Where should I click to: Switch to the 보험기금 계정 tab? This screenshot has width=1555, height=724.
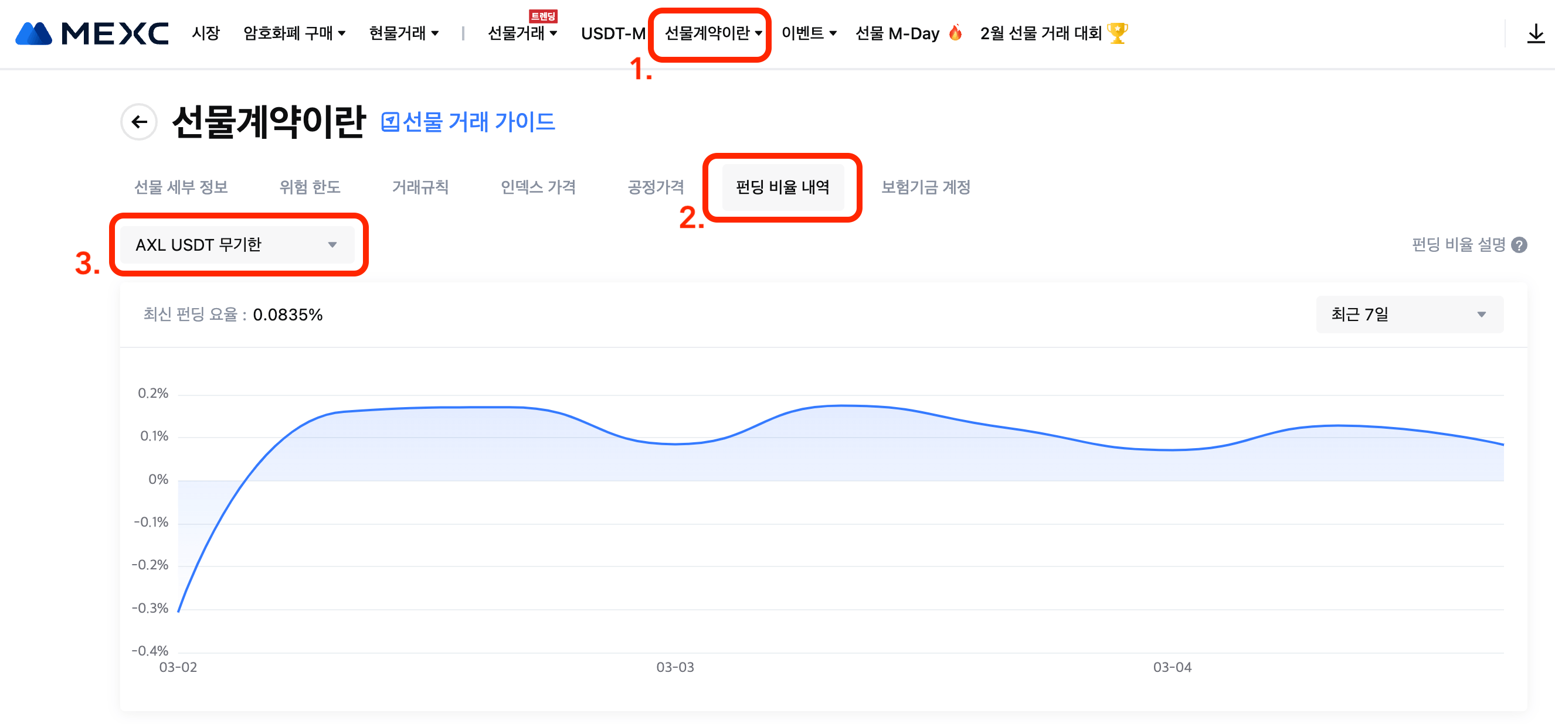pyautogui.click(x=925, y=187)
